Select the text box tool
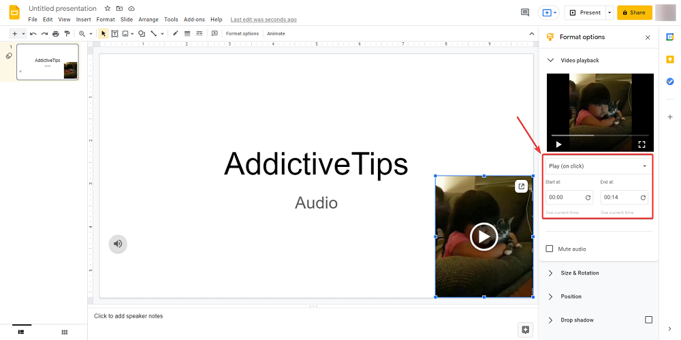Viewport: 681px width, 340px height. click(x=114, y=33)
